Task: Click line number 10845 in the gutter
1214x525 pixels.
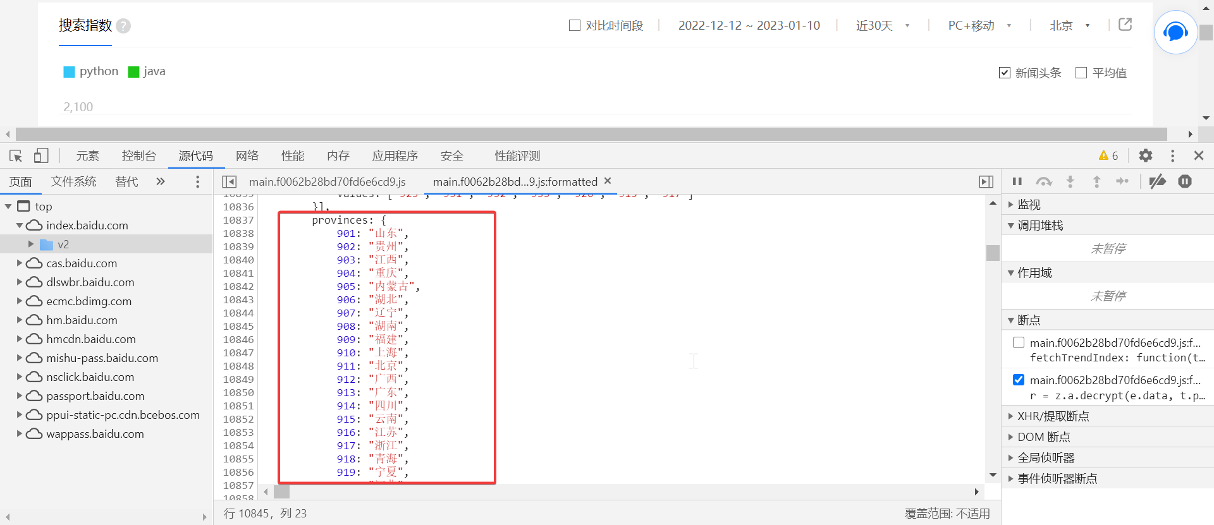Action: [238, 326]
